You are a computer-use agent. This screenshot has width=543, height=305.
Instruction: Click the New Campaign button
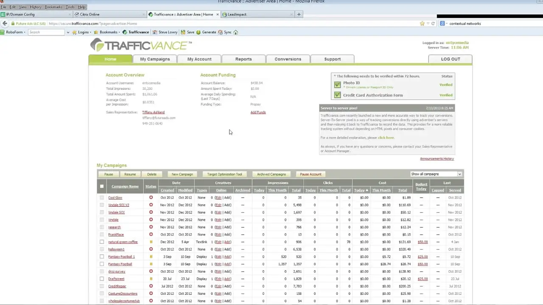182,174
